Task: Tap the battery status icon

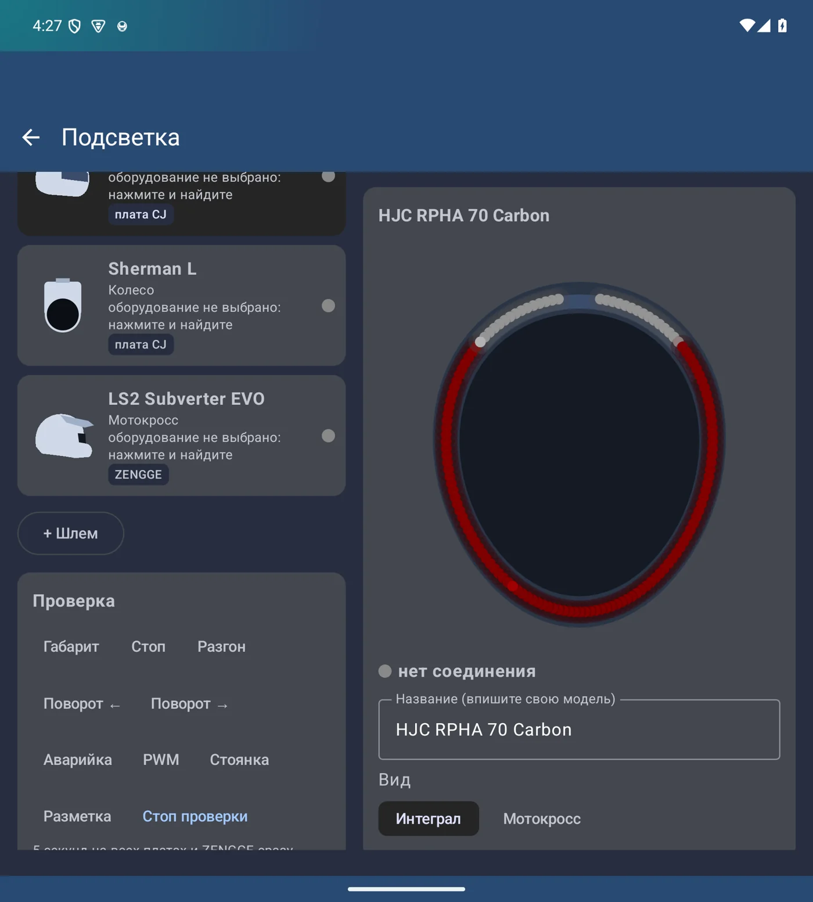Action: pyautogui.click(x=782, y=26)
